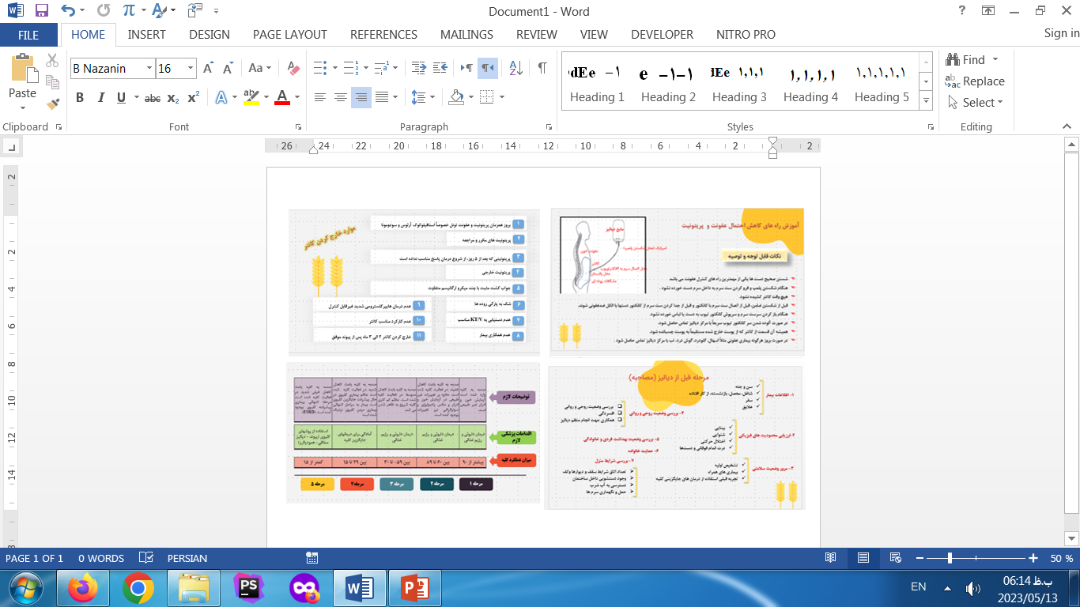Click the Replace button
1080x607 pixels.
[x=975, y=81]
